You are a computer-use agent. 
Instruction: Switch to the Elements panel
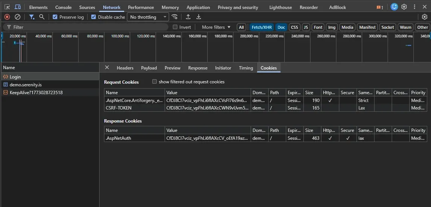coord(38,7)
